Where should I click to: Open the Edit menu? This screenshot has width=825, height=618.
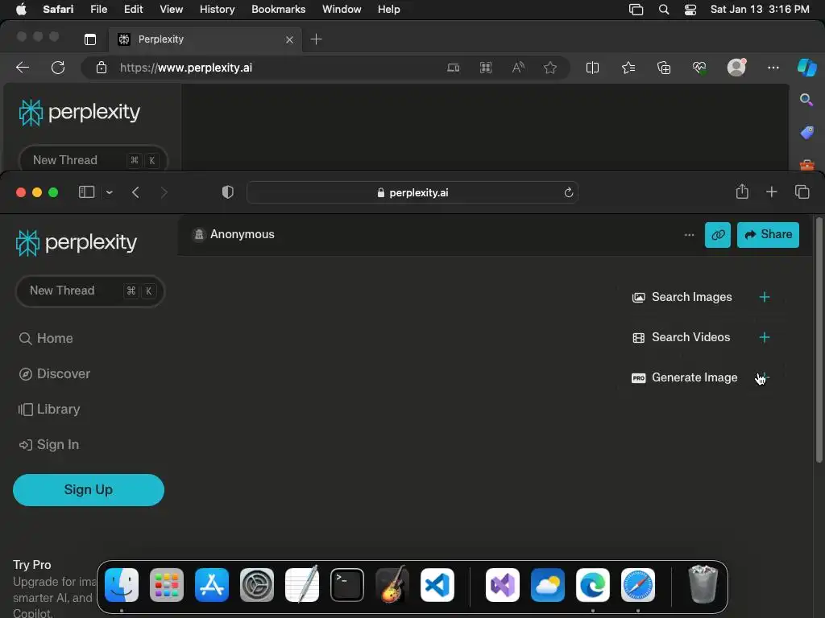(133, 10)
